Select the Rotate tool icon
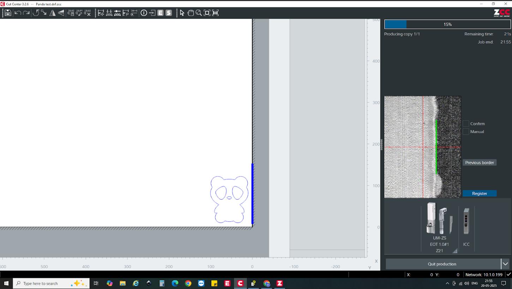This screenshot has width=512, height=289. (36, 13)
